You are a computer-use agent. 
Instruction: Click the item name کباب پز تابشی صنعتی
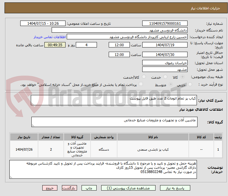click(153, 149)
